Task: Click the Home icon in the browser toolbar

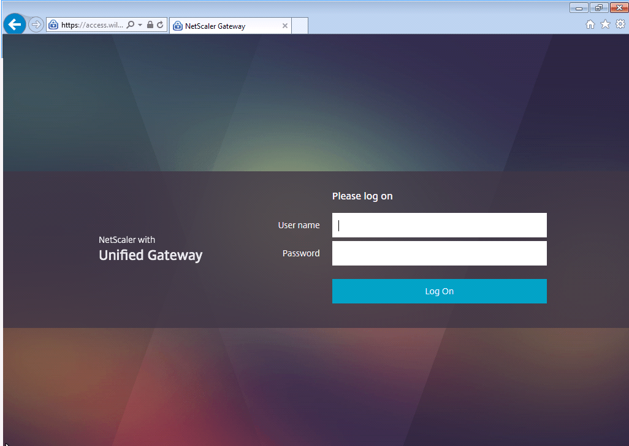Action: [x=589, y=24]
